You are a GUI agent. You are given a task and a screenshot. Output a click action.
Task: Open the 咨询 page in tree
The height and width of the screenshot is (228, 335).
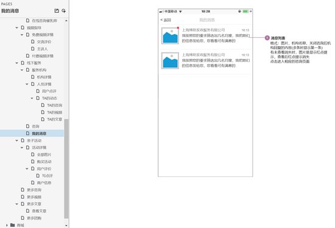pos(36,126)
